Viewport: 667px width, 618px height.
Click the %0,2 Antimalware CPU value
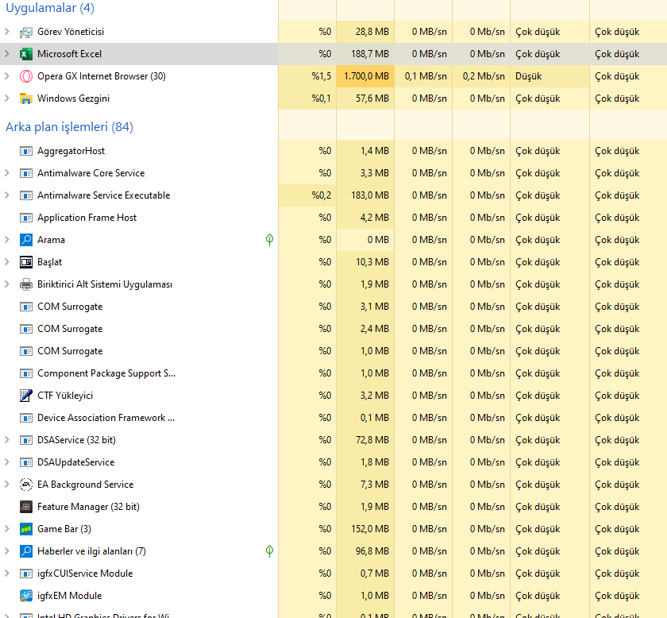click(x=321, y=195)
